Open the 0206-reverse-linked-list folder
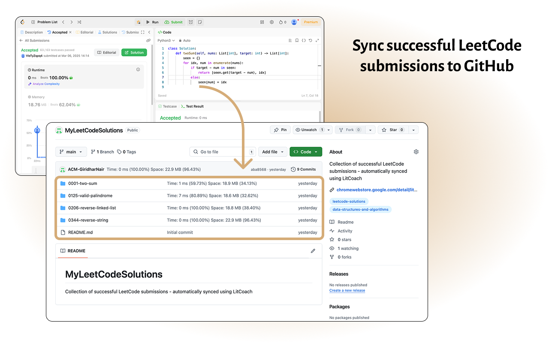549x343 pixels. click(92, 208)
